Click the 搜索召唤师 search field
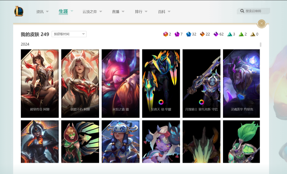 [253, 11]
